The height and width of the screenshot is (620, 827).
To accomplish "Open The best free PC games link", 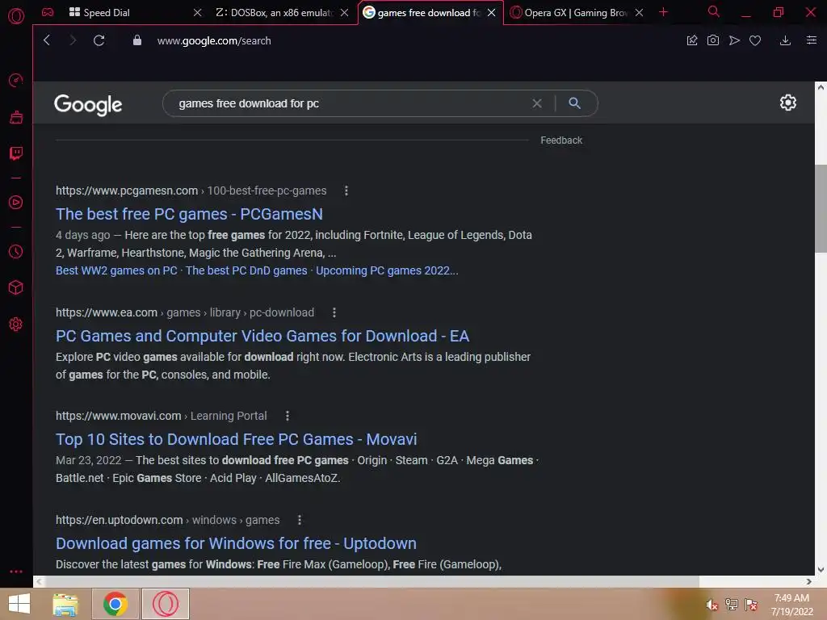I will (x=189, y=214).
